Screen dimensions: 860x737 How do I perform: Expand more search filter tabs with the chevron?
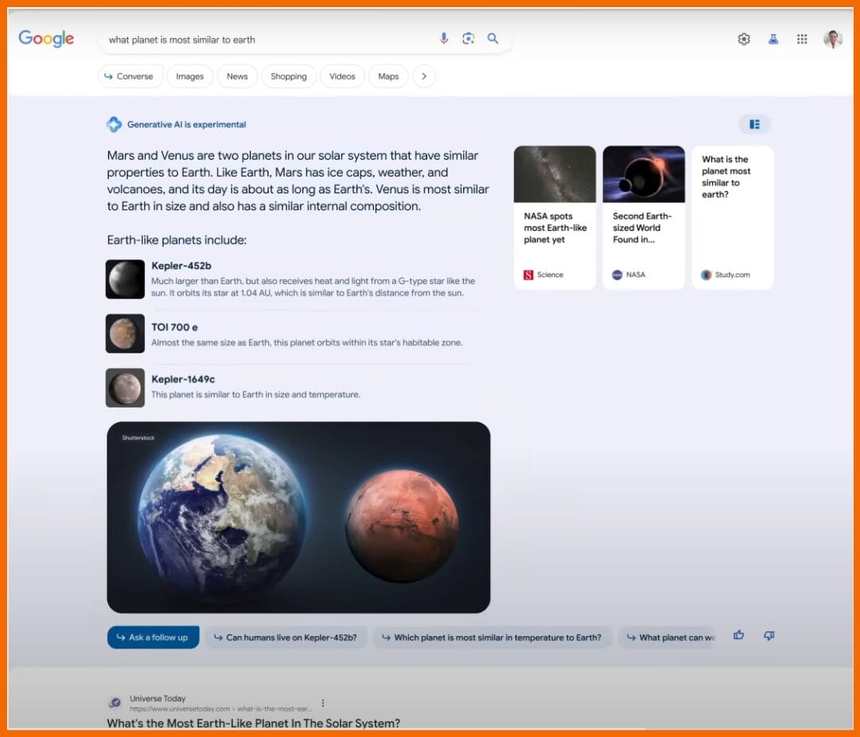pyautogui.click(x=424, y=76)
